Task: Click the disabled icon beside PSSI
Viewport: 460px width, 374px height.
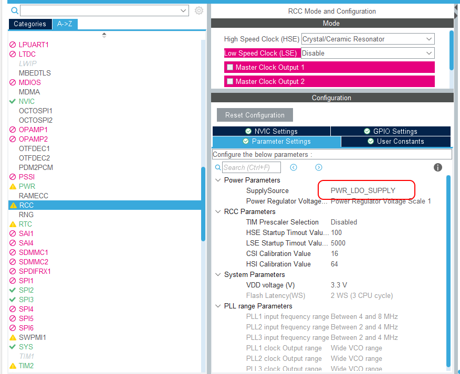Action: click(x=13, y=177)
